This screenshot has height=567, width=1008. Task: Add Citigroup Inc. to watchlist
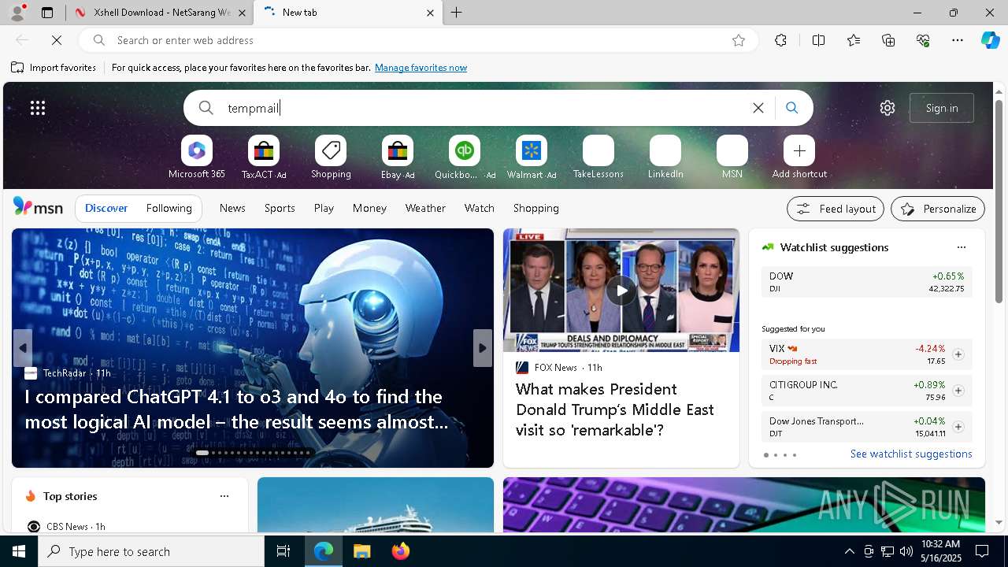click(958, 391)
